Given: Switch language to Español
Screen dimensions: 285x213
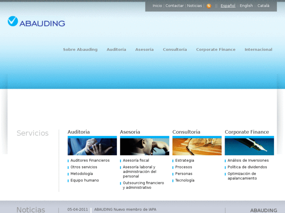Looking at the screenshot, I should pos(228,6).
